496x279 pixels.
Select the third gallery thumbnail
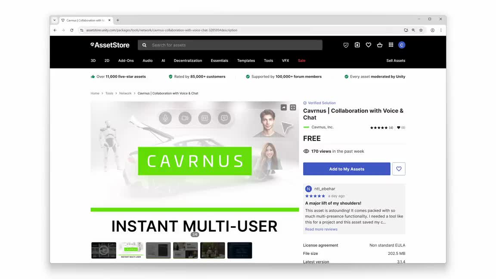[158, 250]
